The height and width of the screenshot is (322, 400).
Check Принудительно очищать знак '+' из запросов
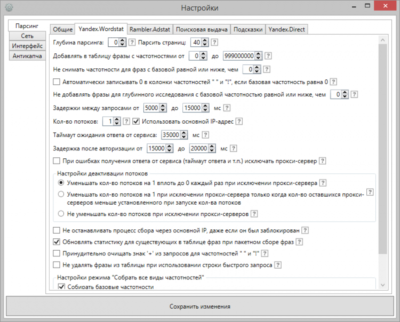coord(57,253)
